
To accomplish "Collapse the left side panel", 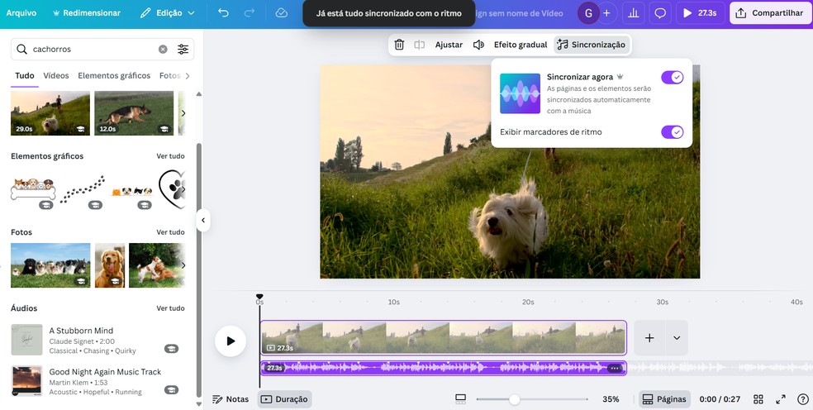I will click(203, 220).
